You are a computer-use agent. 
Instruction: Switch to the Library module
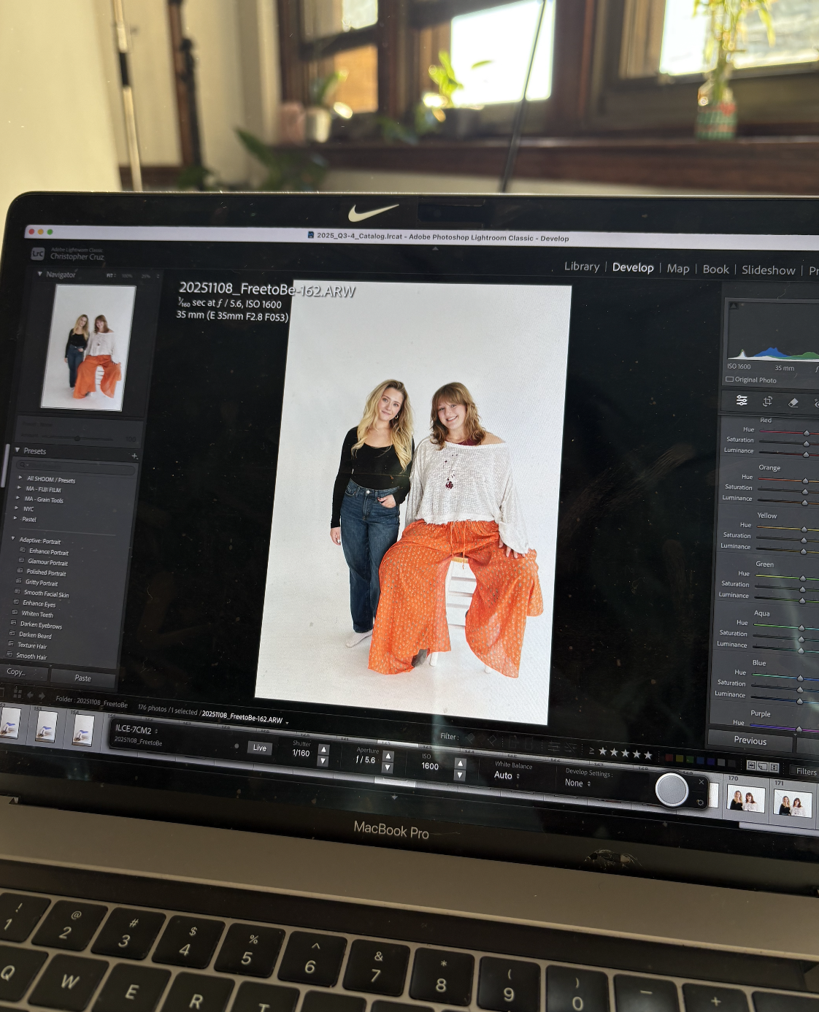pyautogui.click(x=582, y=267)
